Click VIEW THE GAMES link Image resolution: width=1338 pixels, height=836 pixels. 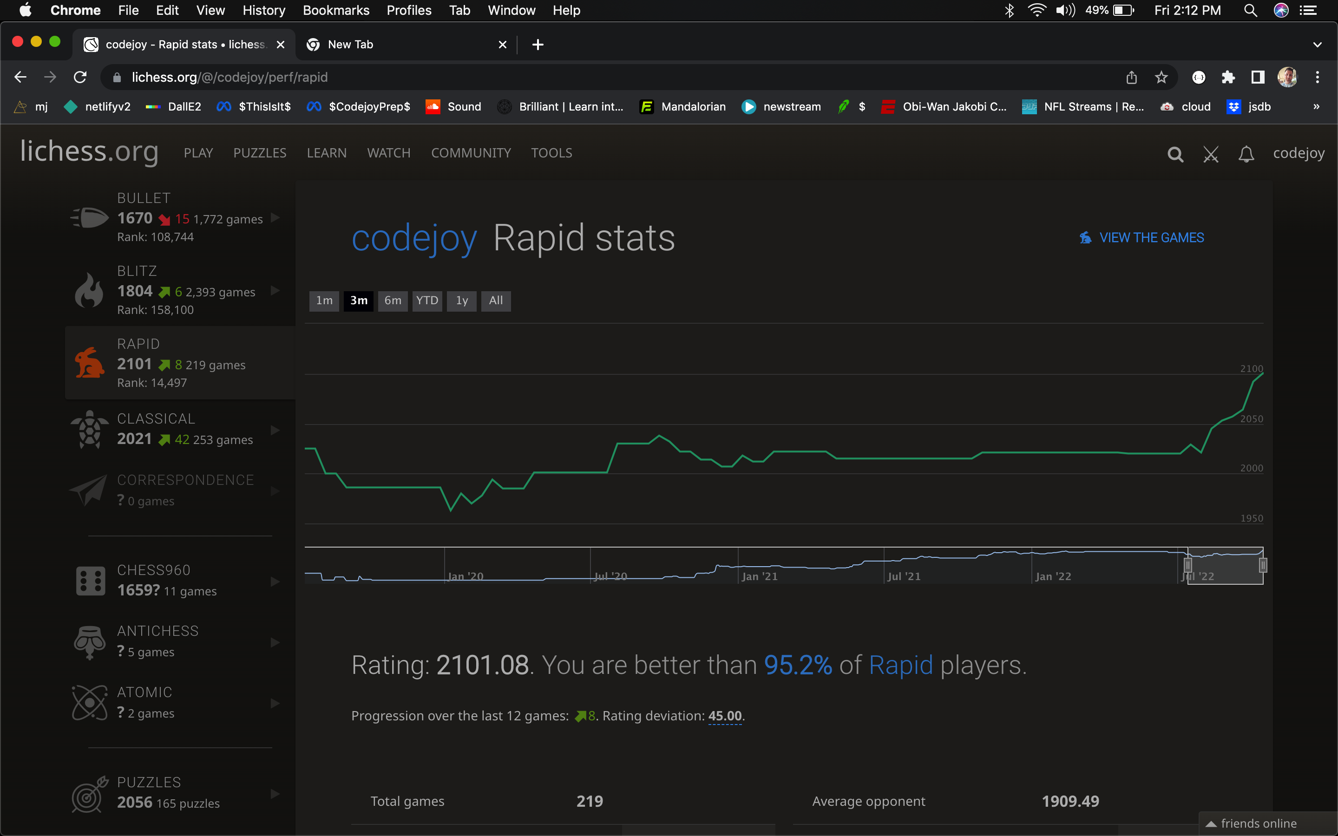tap(1151, 238)
